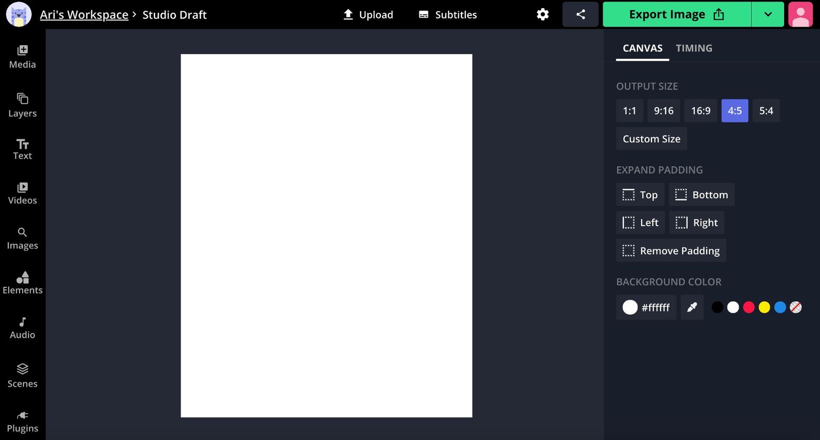Click Upload in the top bar
The image size is (820, 440).
coord(368,14)
